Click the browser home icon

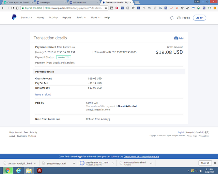[x=17, y=8]
